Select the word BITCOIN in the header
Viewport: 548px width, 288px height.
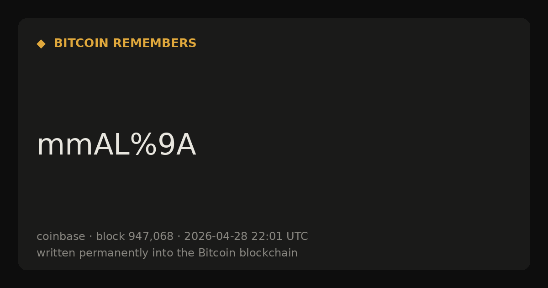(81, 43)
